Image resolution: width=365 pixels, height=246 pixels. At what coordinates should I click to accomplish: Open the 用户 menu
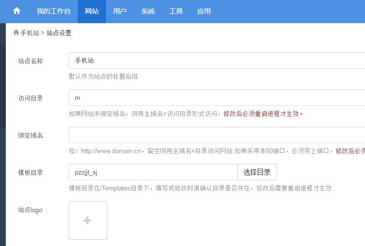(x=119, y=11)
